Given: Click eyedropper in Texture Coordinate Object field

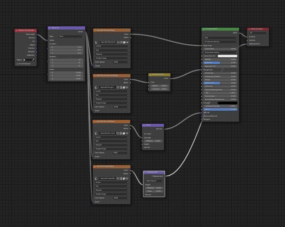Looking at the screenshot, I should pos(33,60).
